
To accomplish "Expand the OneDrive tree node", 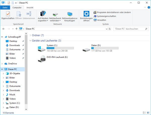I will 2,64.
